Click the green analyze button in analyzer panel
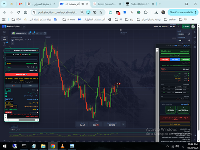200x150 pixels. (185, 59)
